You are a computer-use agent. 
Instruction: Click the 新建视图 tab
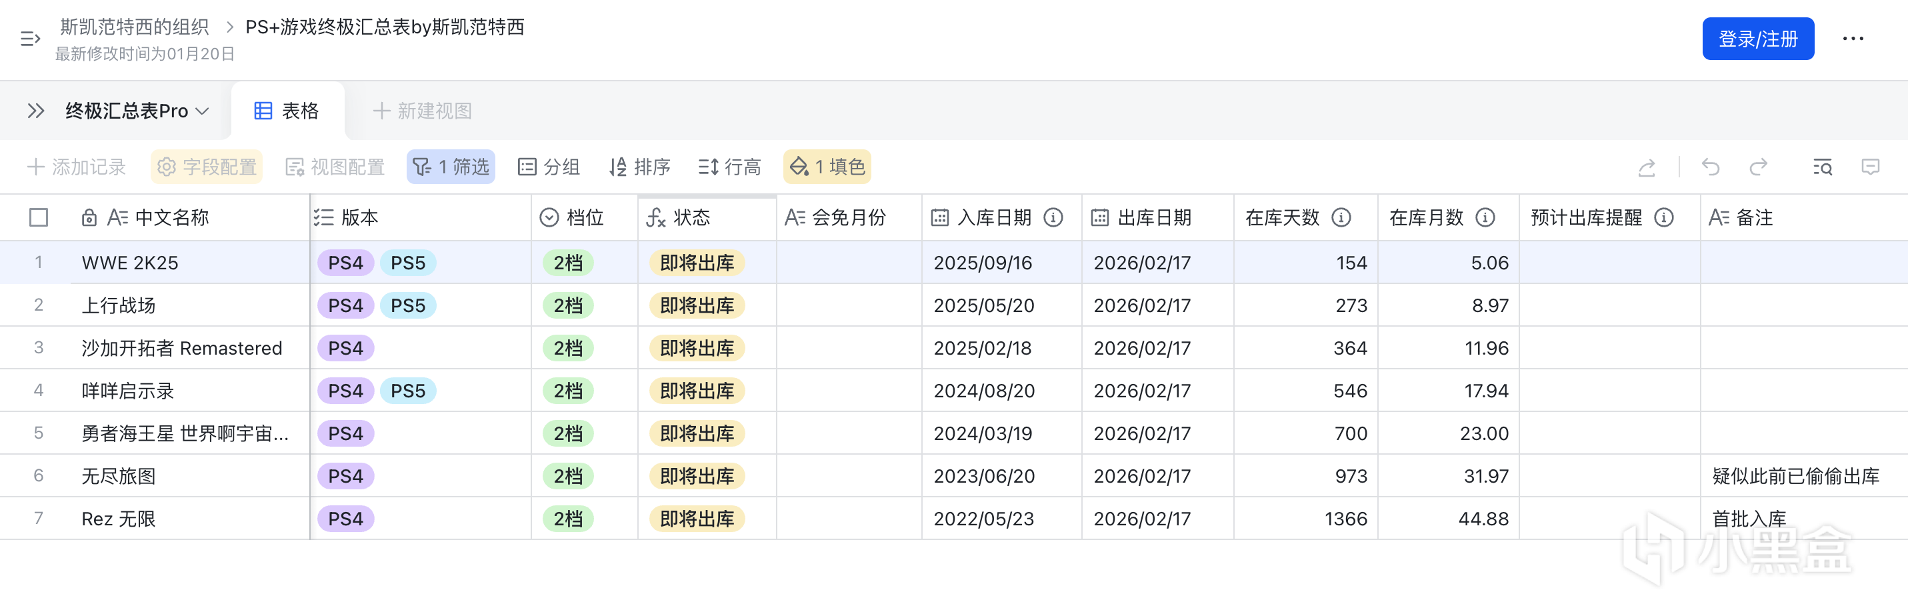click(x=422, y=111)
